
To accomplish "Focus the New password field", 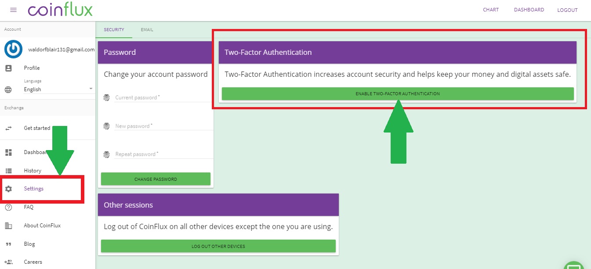I will [164, 126].
